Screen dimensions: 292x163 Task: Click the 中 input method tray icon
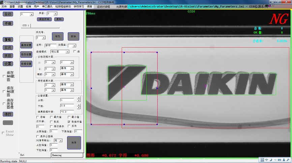point(267,159)
